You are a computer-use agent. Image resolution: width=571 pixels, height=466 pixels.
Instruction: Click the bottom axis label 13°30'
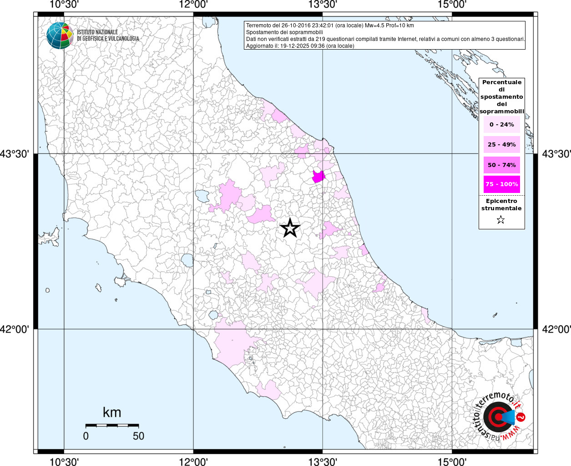pos(323,462)
